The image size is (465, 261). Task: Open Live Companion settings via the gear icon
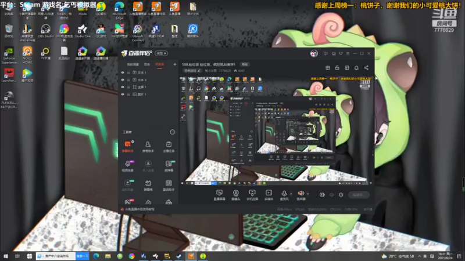(341, 195)
